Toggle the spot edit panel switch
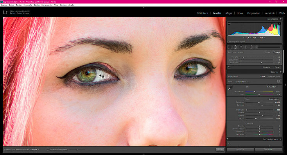Screen dimensions: 287x155 (229, 67)
